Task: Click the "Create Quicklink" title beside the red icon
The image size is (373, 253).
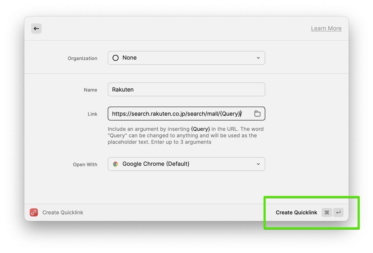Action: 63,212
